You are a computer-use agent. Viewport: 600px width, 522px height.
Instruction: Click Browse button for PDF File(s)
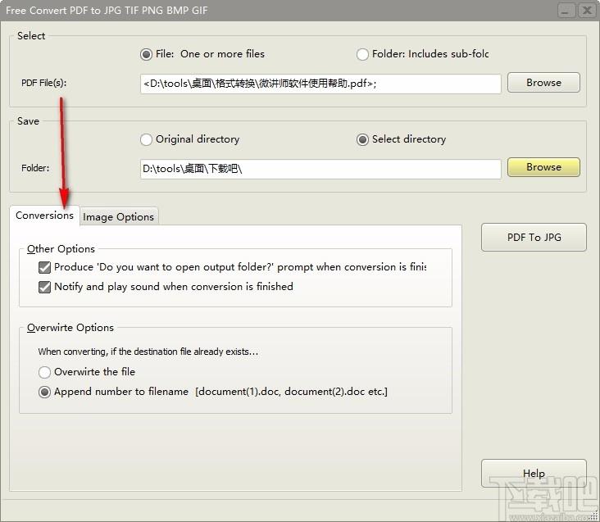click(x=543, y=83)
